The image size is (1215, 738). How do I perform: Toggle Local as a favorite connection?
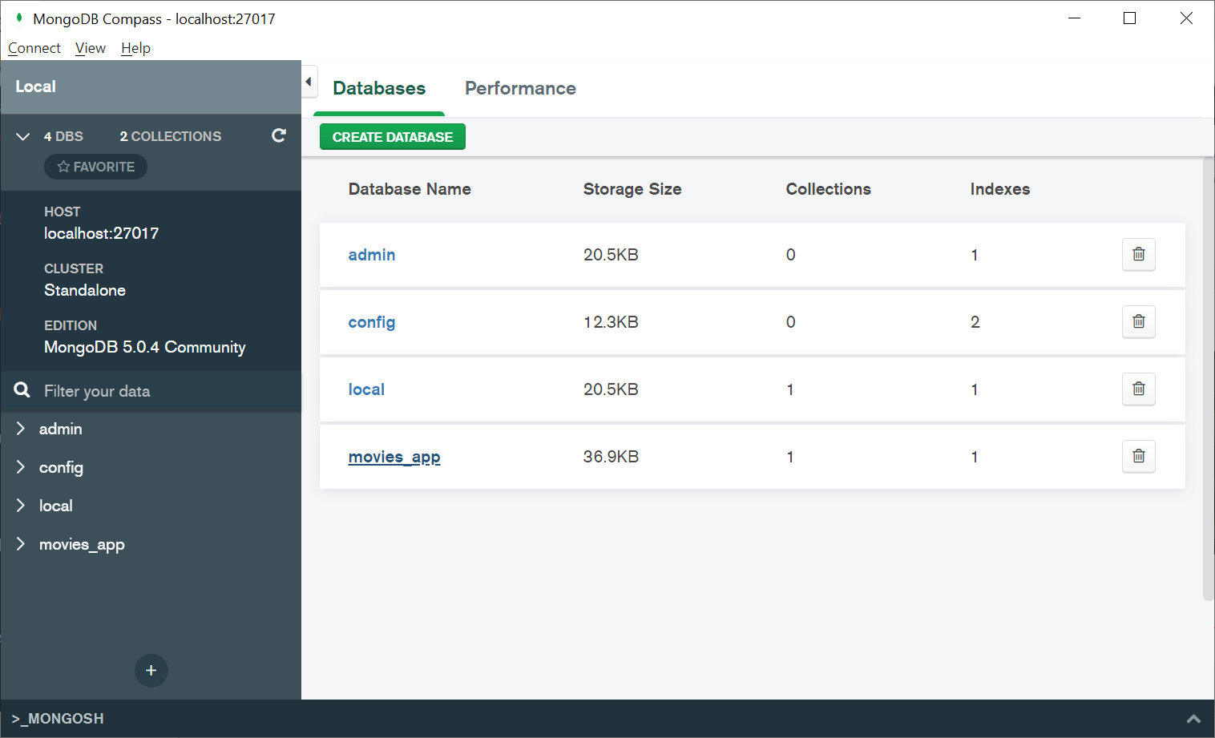95,167
